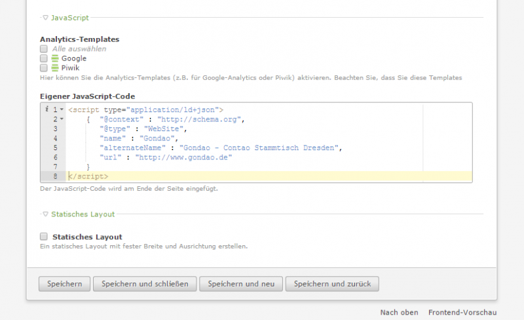The height and width of the screenshot is (320, 524).
Task: Collapse the JavaScript section triangle
Action: point(45,18)
